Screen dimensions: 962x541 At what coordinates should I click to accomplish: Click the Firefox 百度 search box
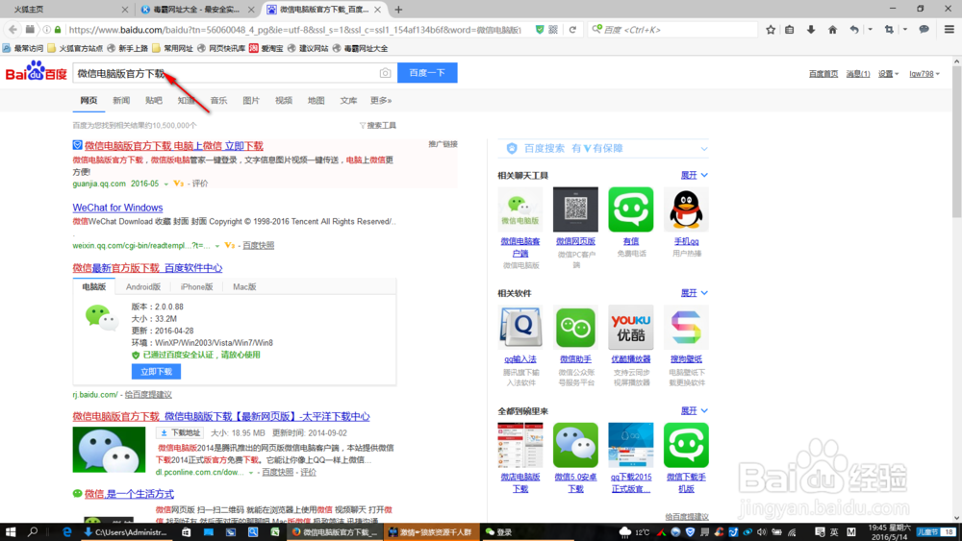pos(671,30)
